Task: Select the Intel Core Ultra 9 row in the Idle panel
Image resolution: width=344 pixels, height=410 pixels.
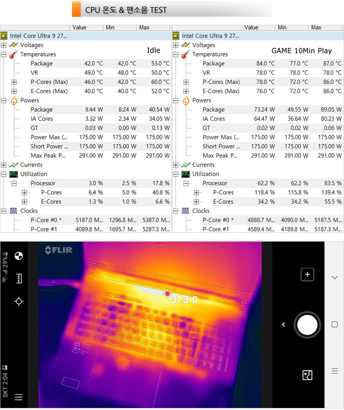Action: [x=38, y=36]
